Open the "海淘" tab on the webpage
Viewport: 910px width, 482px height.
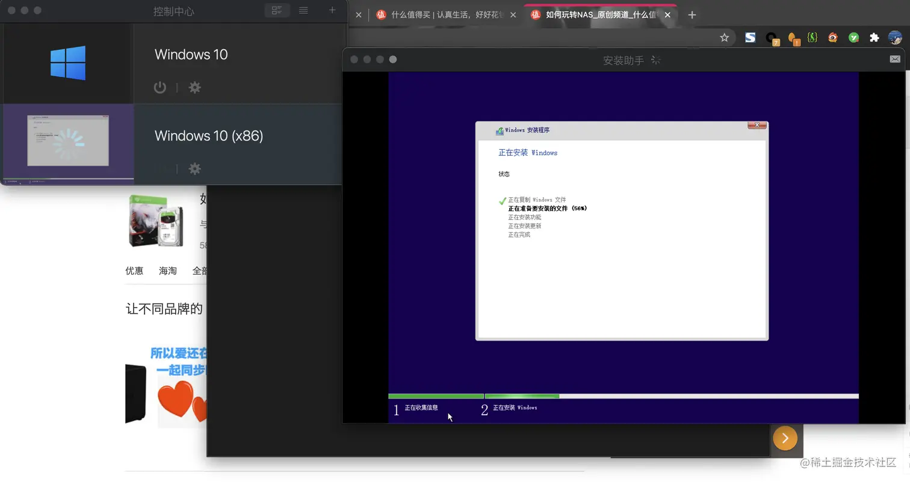click(x=168, y=271)
